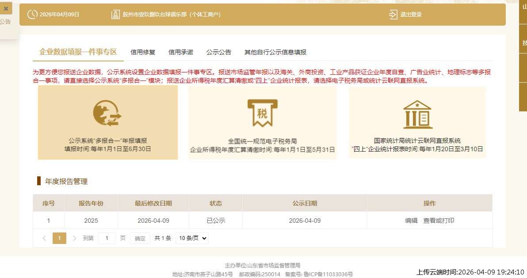Image resolution: width=527 pixels, height=278 pixels.
Task: Click the page number input field
Action: [x=107, y=238]
